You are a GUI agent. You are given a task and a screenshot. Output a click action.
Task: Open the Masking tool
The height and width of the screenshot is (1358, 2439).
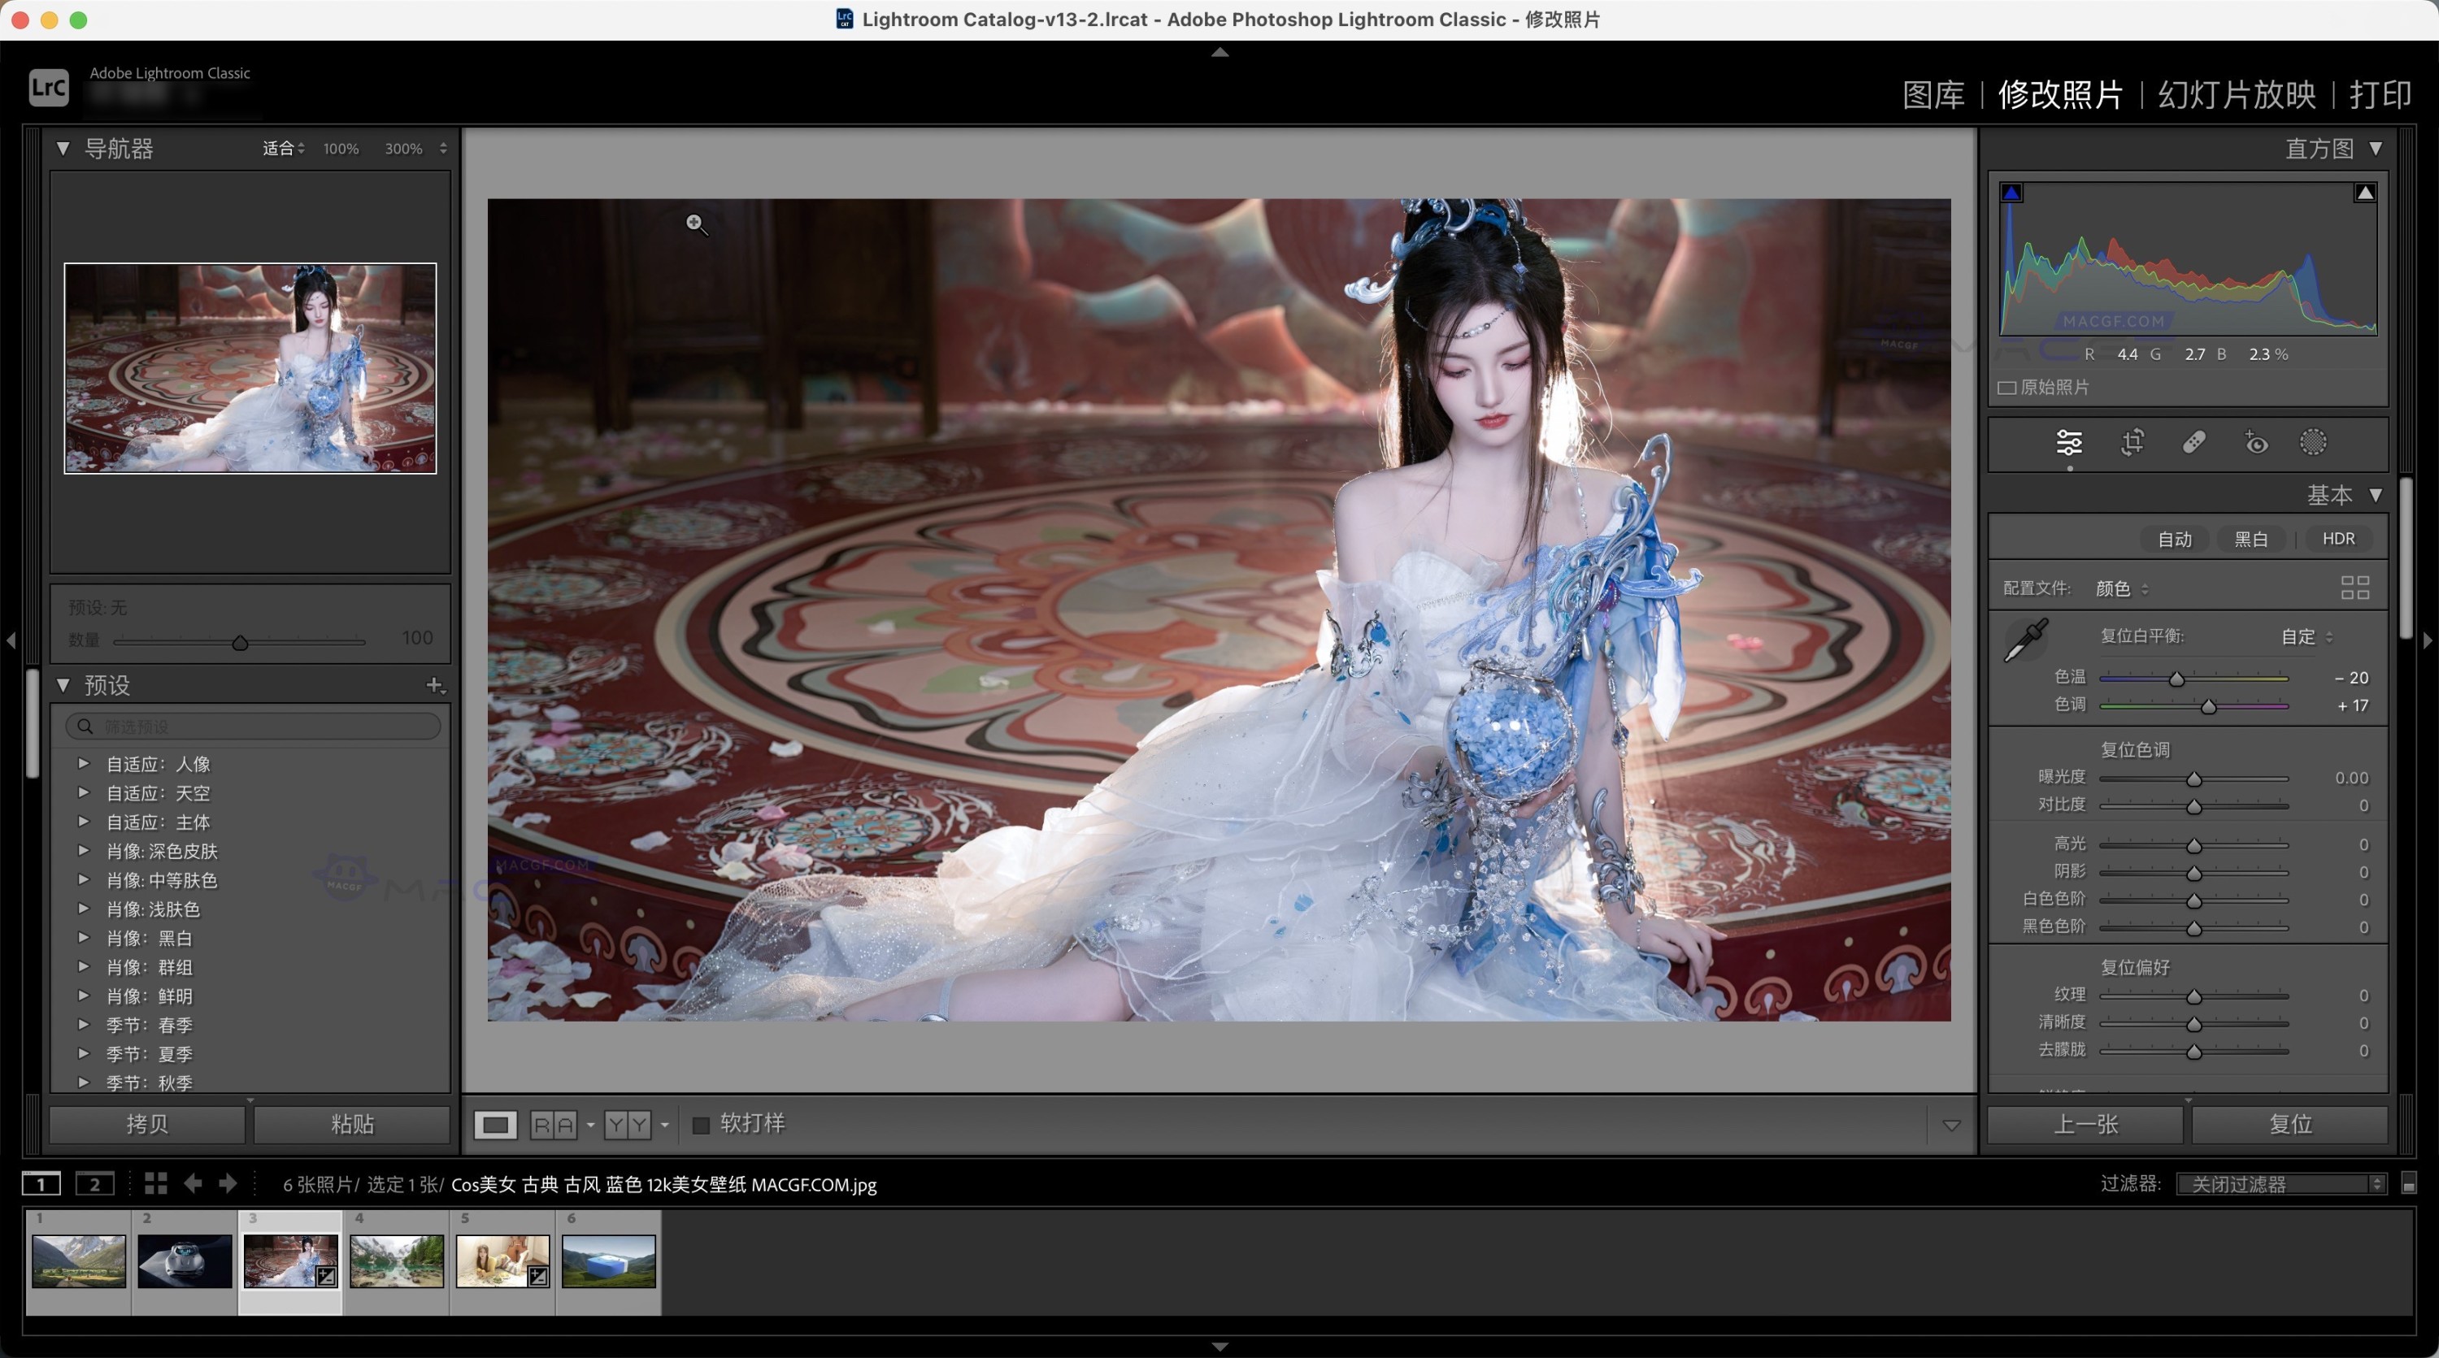2313,443
